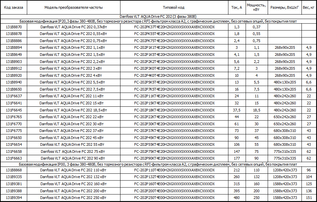Click the 'Код заказа' column header

coord(13,7)
